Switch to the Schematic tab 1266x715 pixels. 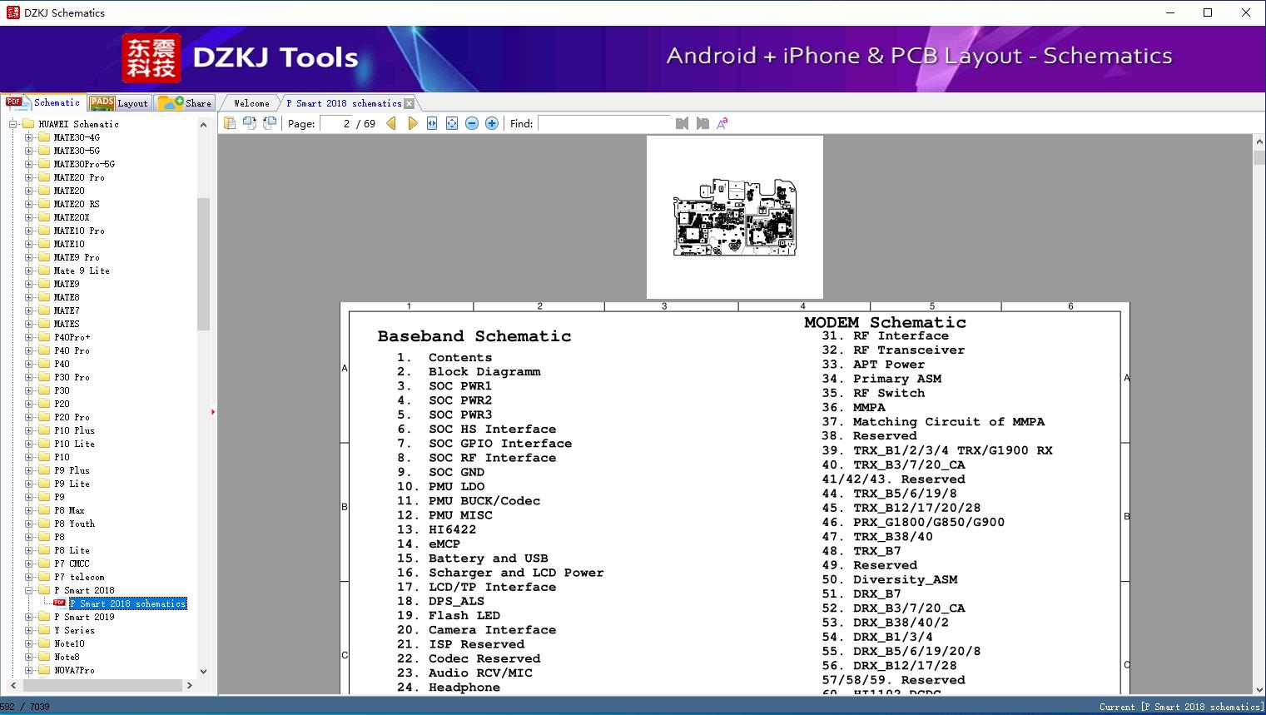coord(43,102)
